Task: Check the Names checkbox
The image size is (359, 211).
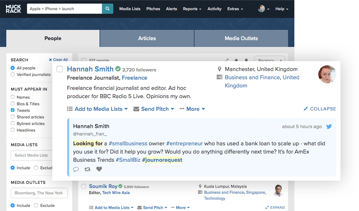Action: click(13, 97)
